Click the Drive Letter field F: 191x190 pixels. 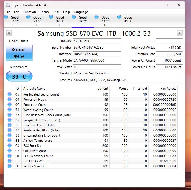[97, 67]
